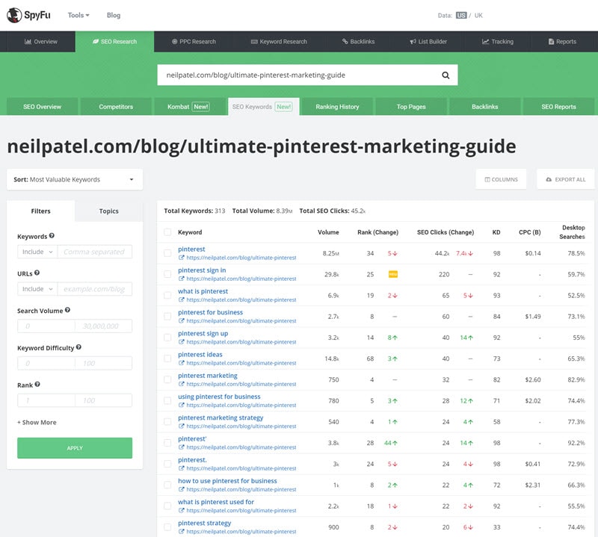The height and width of the screenshot is (537, 598).
Task: Check the 'pinterest marketing' row checkbox
Action: [167, 379]
